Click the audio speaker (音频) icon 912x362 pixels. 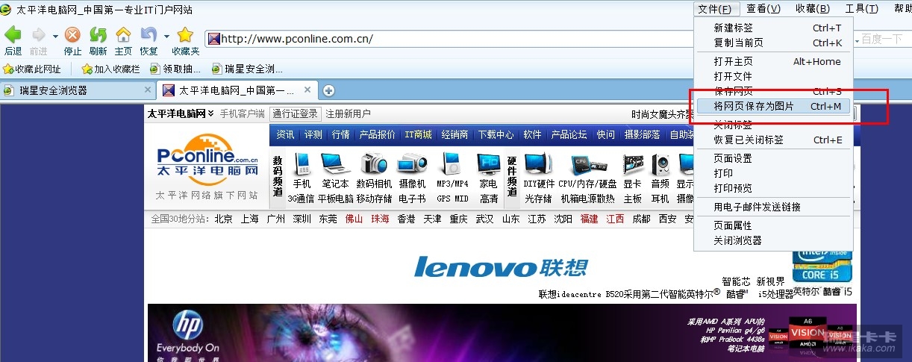click(x=660, y=163)
